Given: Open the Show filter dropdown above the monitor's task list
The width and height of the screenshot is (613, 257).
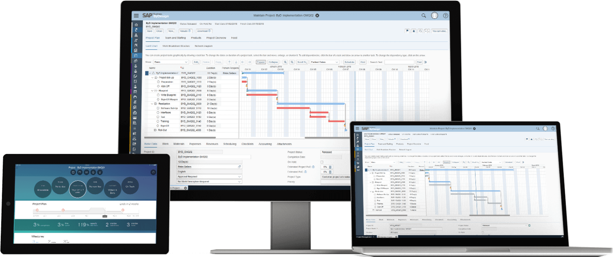Looking at the screenshot, I should click(171, 62).
